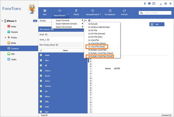The width and height of the screenshot is (174, 117).
Task: Expand Export Selected Contacts submenu arrow
Action: coord(82,24)
